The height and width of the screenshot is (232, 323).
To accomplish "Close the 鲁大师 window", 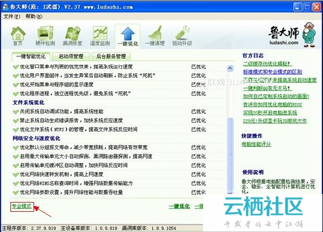I will (x=317, y=7).
